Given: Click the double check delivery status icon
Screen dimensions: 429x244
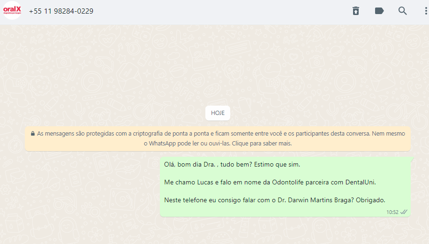Looking at the screenshot, I should click(404, 212).
